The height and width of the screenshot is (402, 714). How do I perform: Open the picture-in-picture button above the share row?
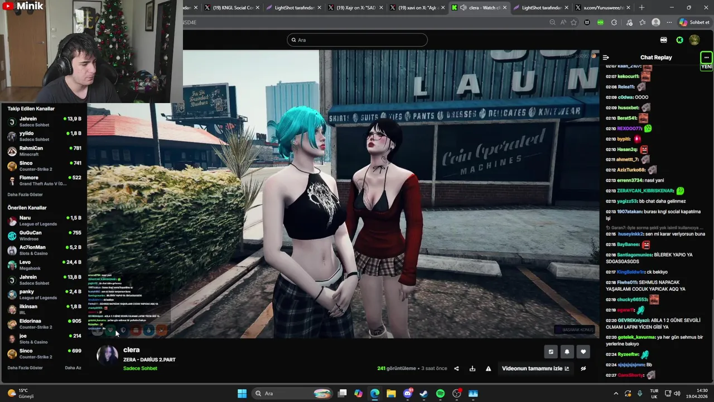(x=551, y=352)
